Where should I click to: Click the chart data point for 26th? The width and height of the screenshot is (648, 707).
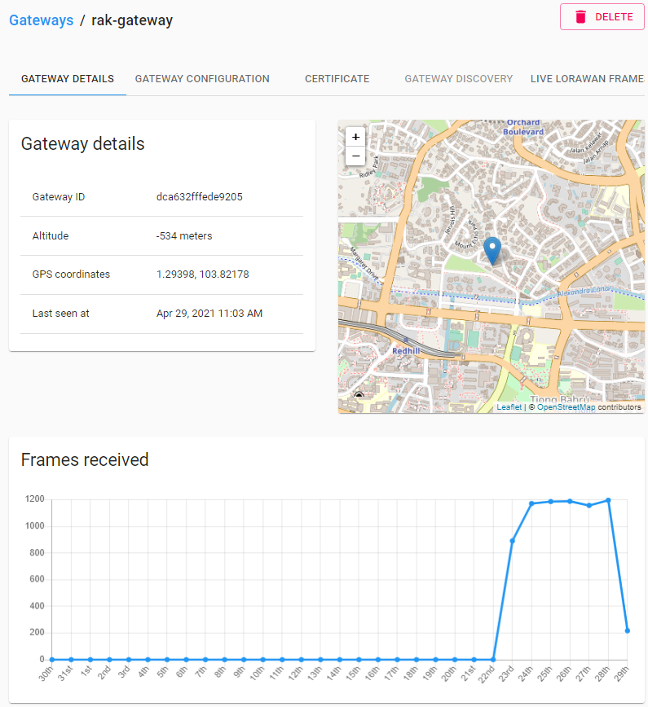[570, 501]
